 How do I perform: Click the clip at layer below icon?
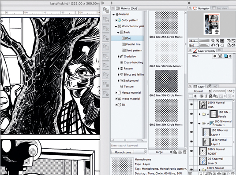(x=202, y=96)
